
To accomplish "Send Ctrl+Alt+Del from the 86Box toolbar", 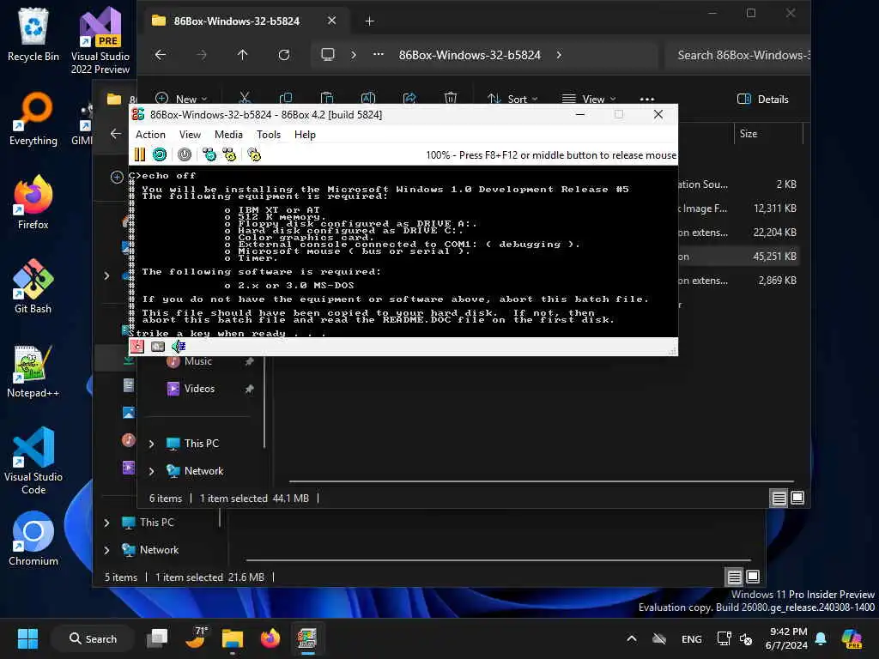I will click(x=209, y=154).
